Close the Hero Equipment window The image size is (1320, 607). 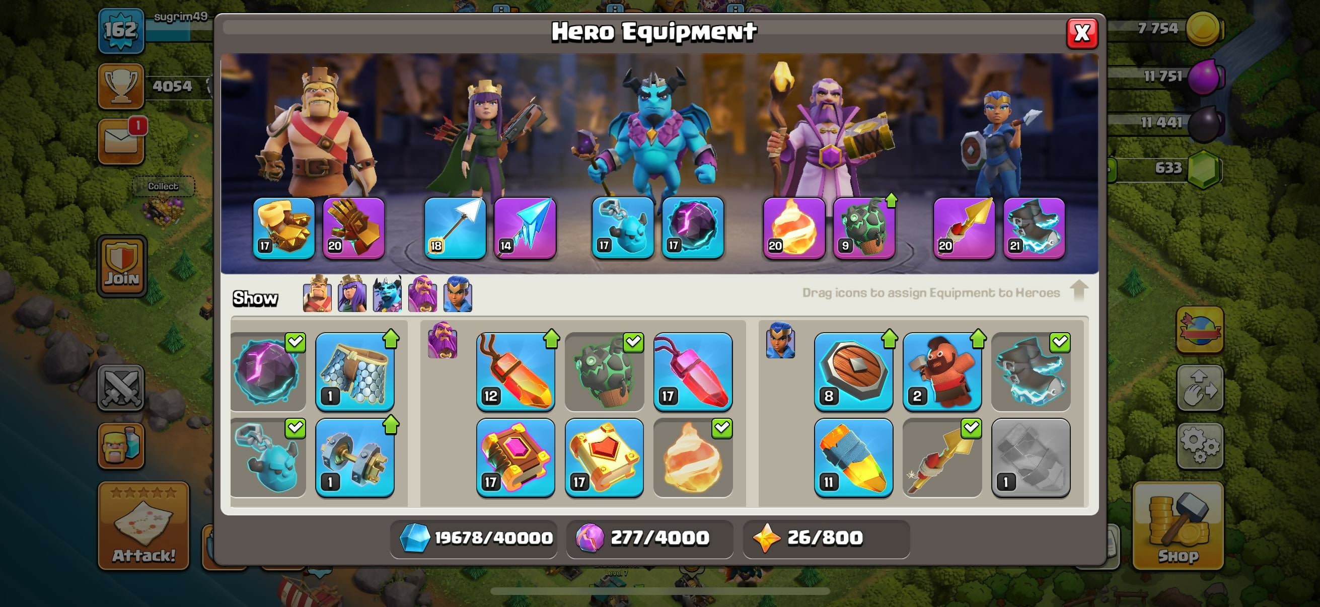pyautogui.click(x=1082, y=34)
